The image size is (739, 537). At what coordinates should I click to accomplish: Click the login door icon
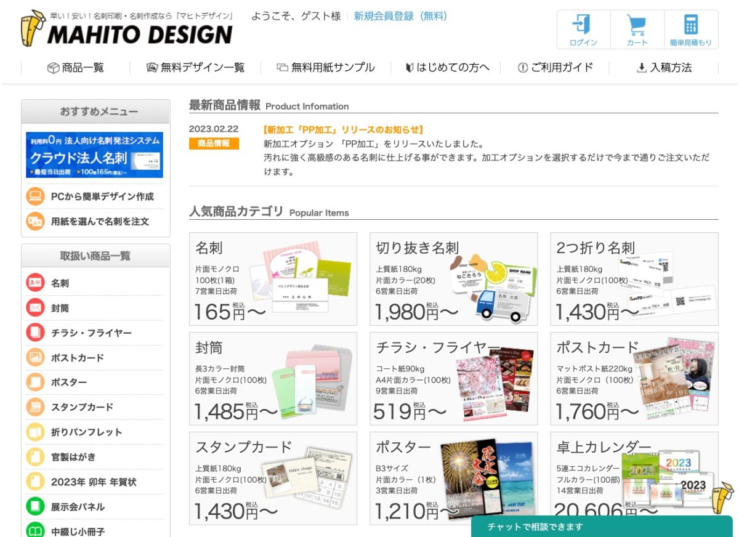583,25
